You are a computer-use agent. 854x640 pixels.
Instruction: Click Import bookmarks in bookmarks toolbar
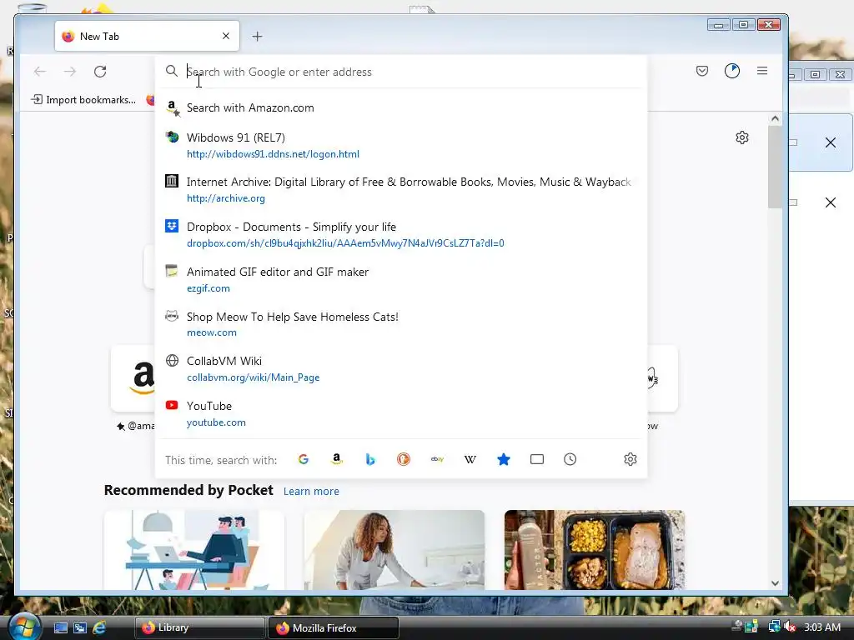[83, 100]
